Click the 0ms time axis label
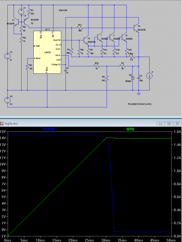The width and height of the screenshot is (182, 242). click(8, 240)
